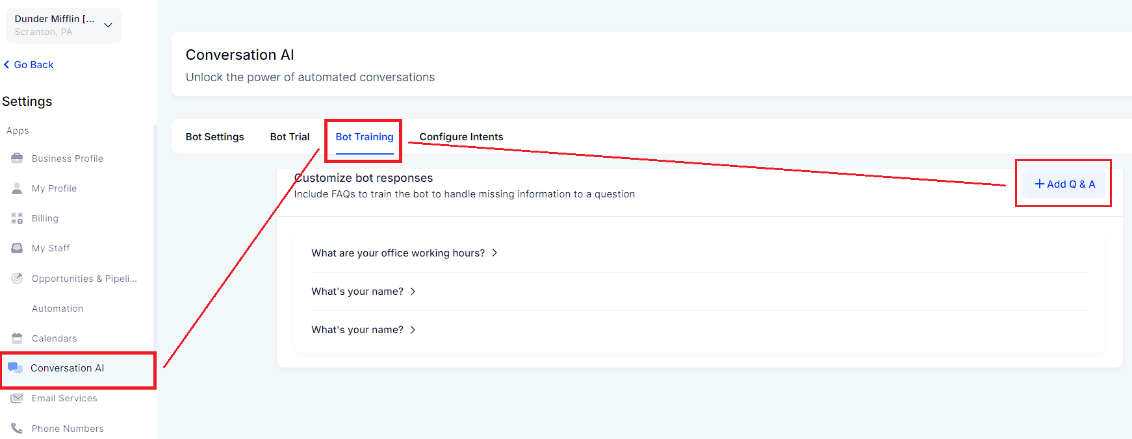Click the Email Services envelope icon
The width and height of the screenshot is (1132, 439).
point(17,398)
